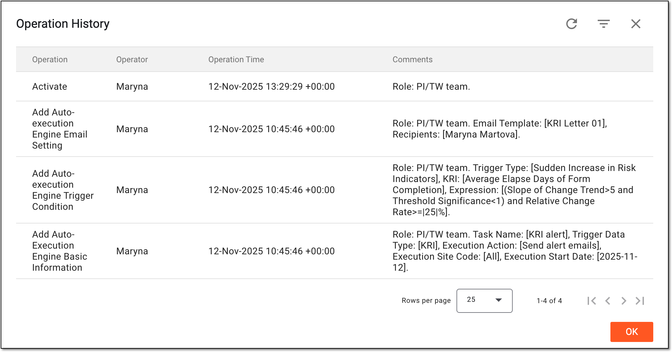Select the '1-4 of 4' pagination text
This screenshot has width=672, height=352.
[549, 301]
